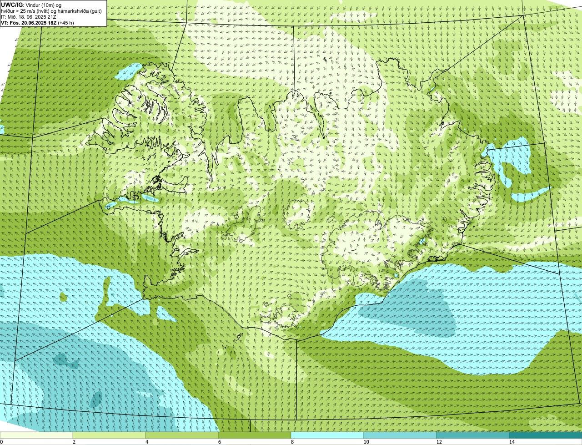Click the '12' label under the colorbar
Viewport: 582px width, 445px height.
[439, 442]
